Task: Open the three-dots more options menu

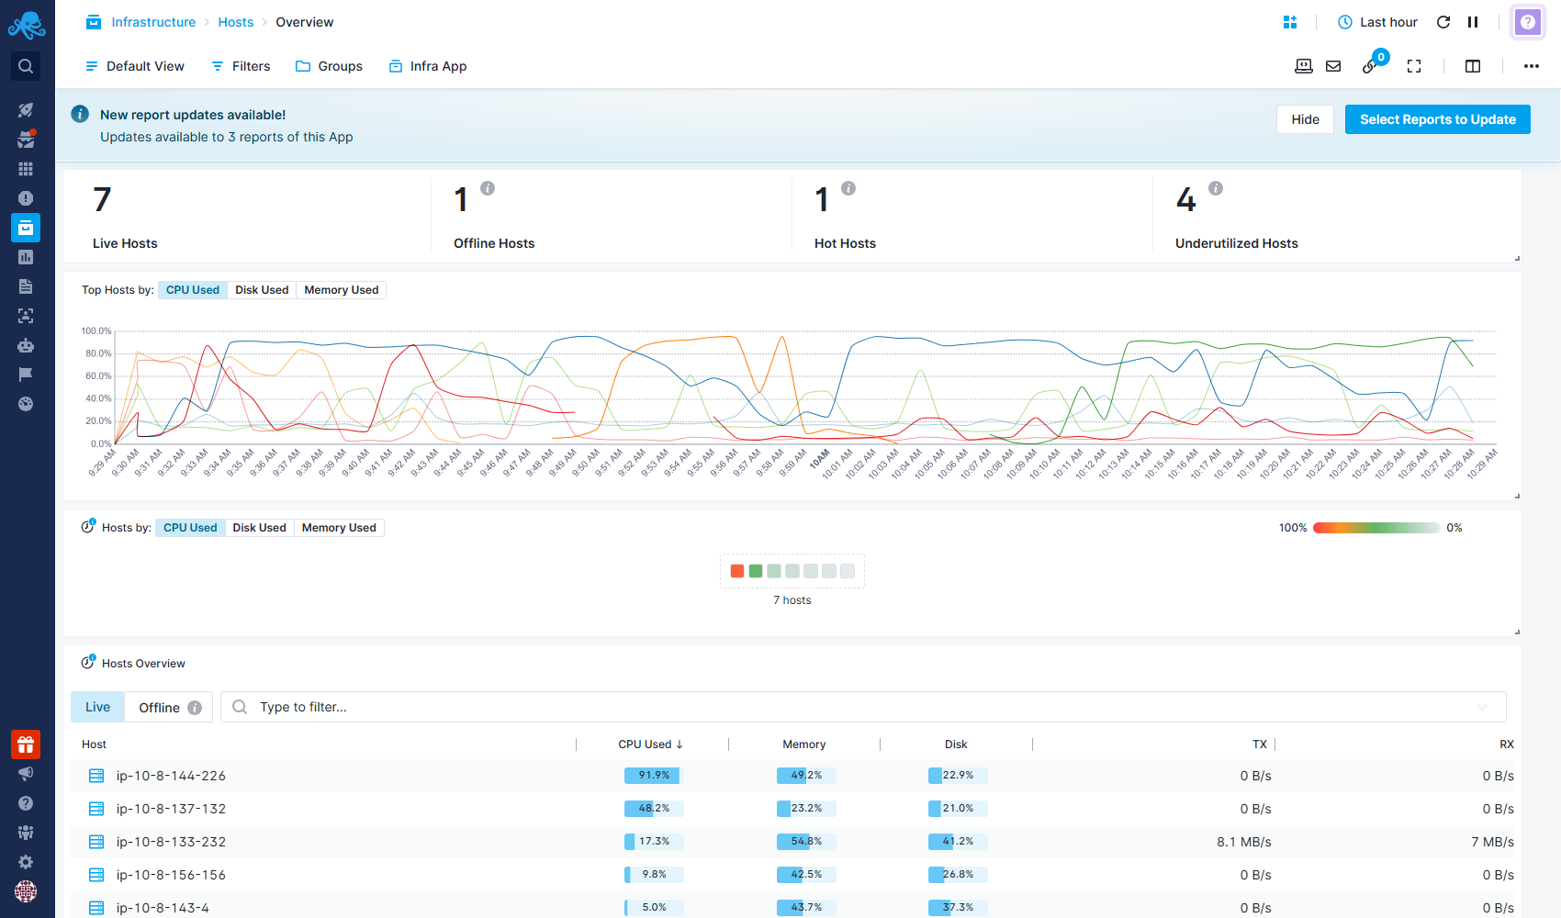Action: coord(1532,66)
